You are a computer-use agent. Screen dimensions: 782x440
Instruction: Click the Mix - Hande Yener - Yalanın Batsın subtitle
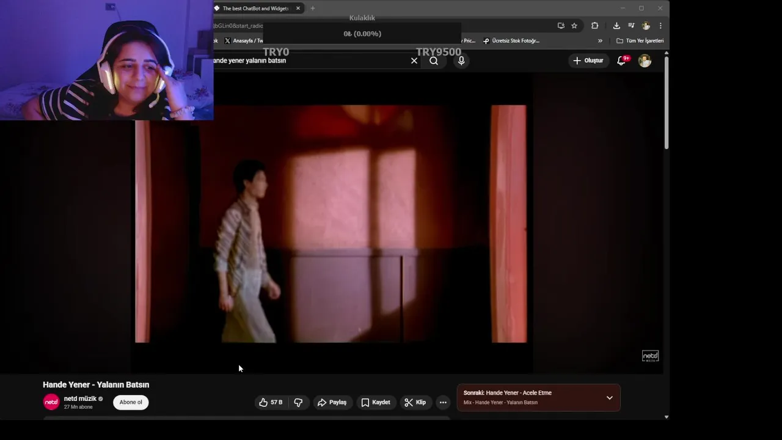tap(500, 403)
